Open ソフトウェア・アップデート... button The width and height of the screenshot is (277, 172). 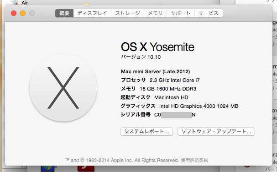click(216, 132)
